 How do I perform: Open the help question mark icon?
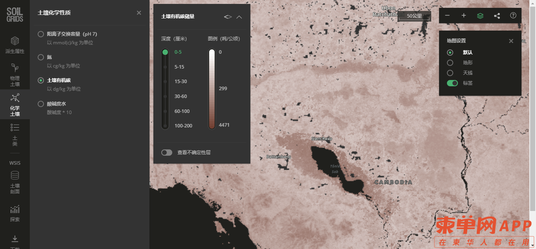(x=513, y=16)
